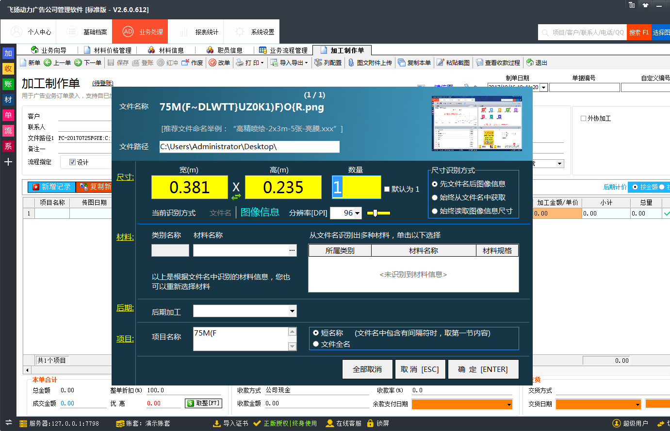Expand the 后期加工 dropdown list
This screenshot has width=670, height=431.
pos(292,311)
